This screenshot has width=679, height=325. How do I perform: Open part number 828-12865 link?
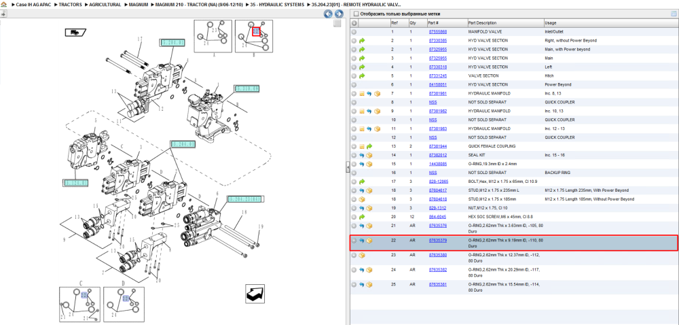pyautogui.click(x=438, y=182)
